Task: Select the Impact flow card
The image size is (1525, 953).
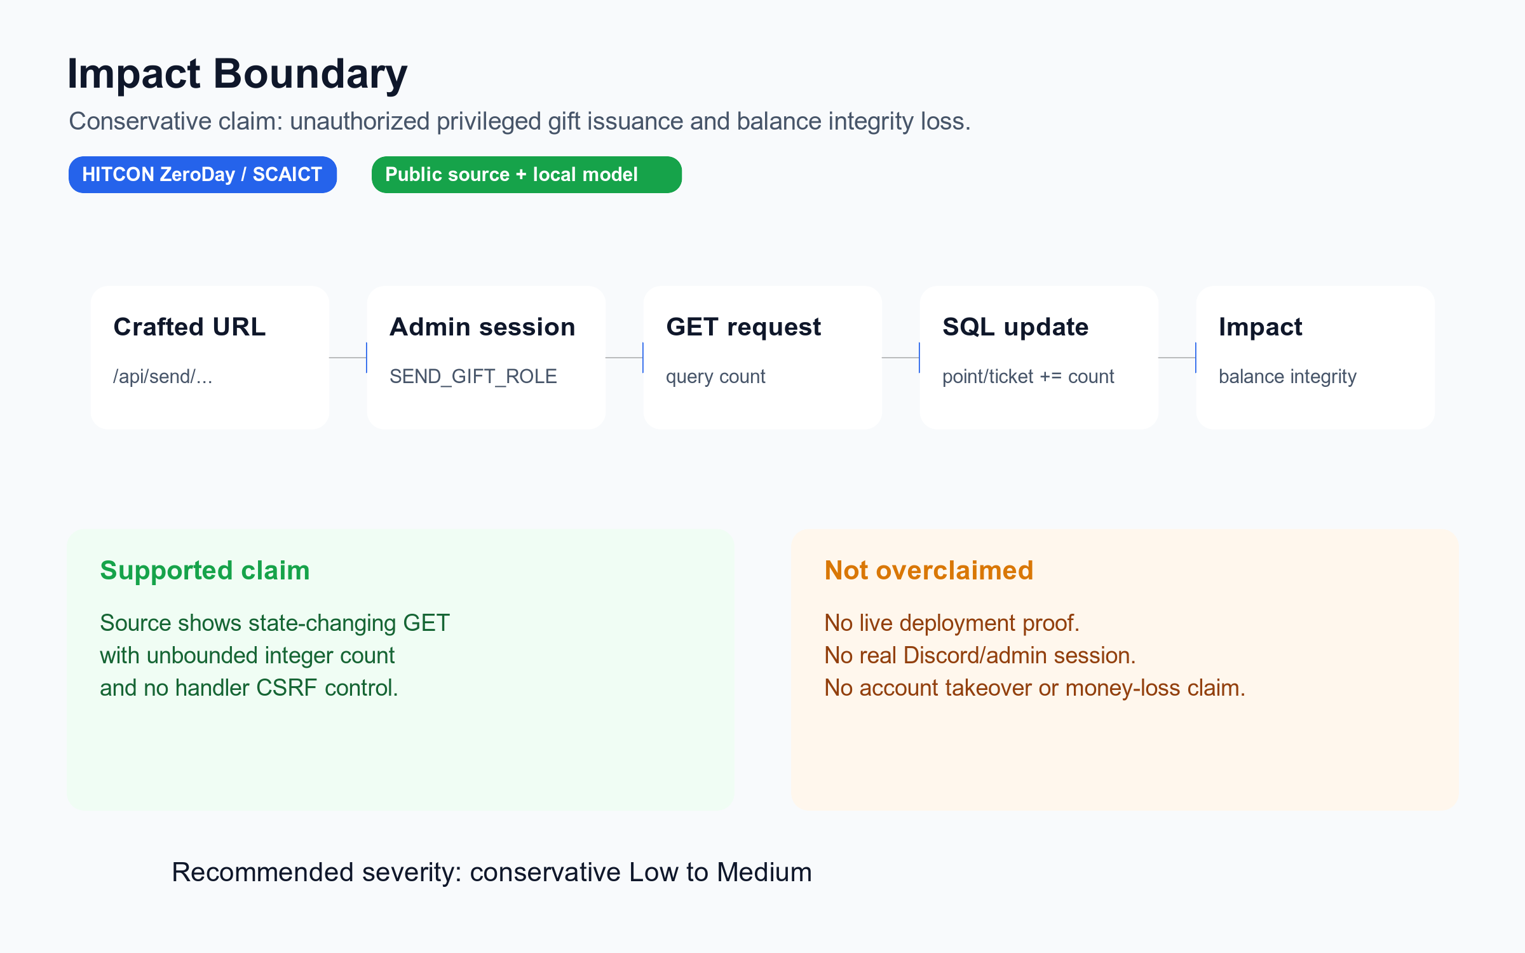Action: 1315,358
